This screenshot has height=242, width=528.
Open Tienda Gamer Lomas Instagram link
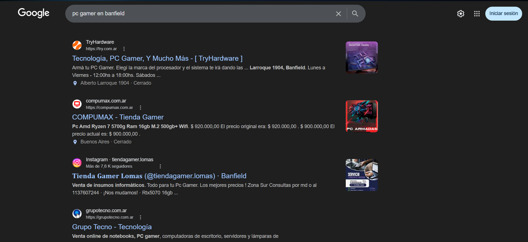point(159,176)
